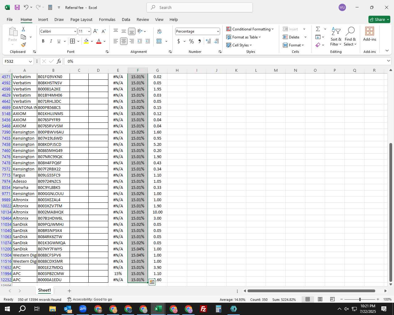The width and height of the screenshot is (394, 315).
Task: Click the Orientation icon
Action: point(140,31)
